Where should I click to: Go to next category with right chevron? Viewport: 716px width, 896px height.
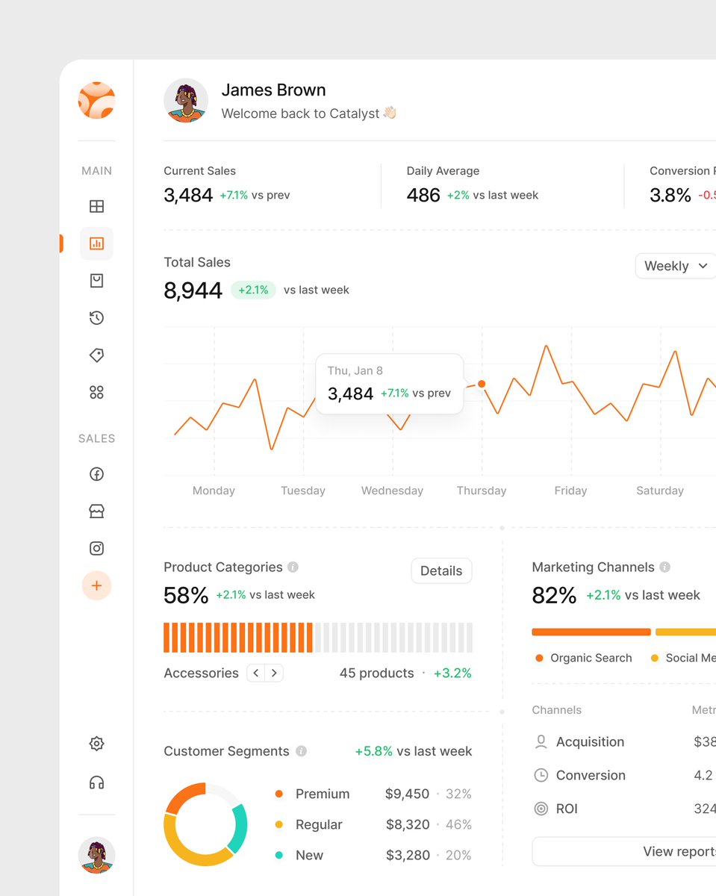(x=274, y=673)
